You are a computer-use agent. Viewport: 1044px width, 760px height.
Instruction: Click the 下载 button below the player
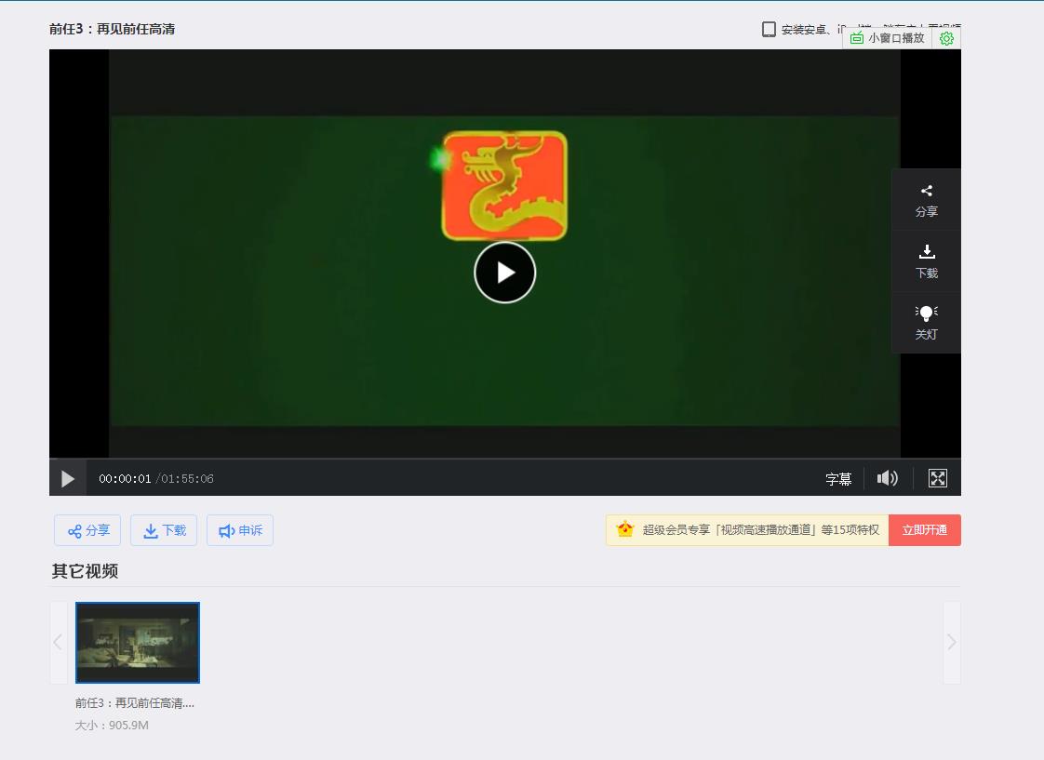(x=164, y=530)
